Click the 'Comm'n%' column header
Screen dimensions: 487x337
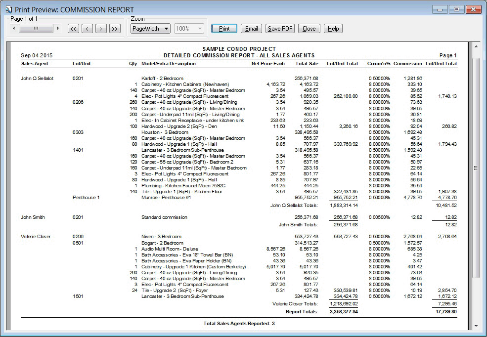[379, 64]
